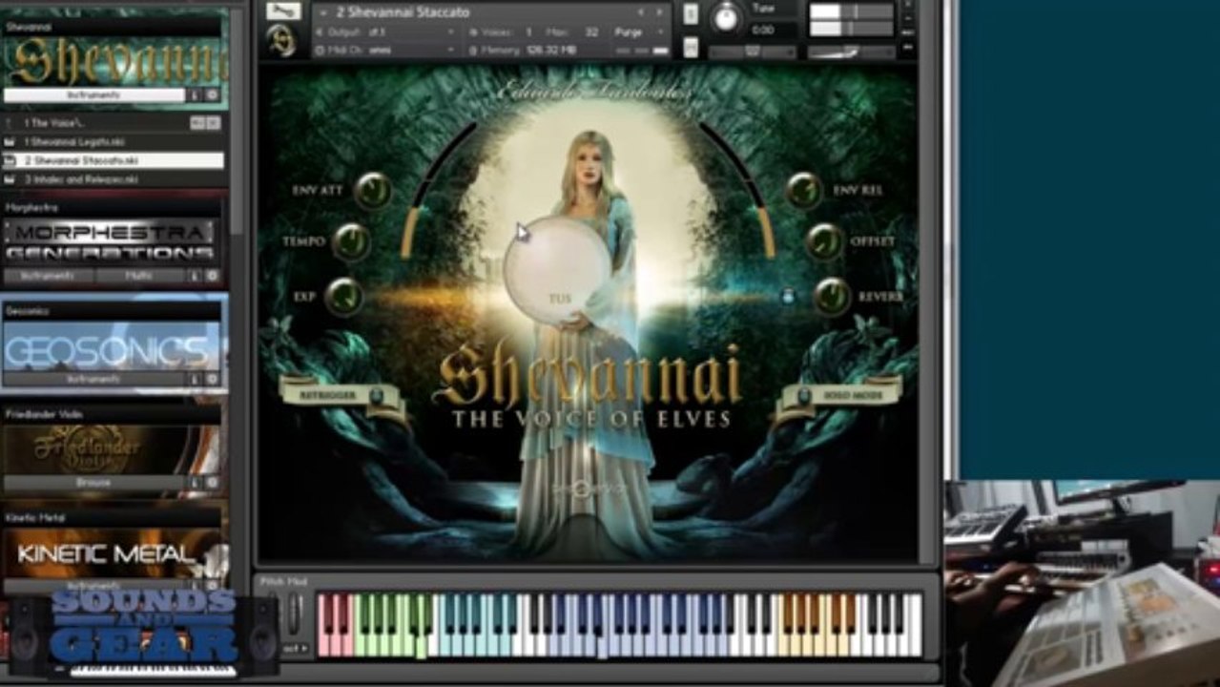This screenshot has height=687, width=1220.
Task: Toggle the RETRIGGER switch
Action: pyautogui.click(x=377, y=395)
